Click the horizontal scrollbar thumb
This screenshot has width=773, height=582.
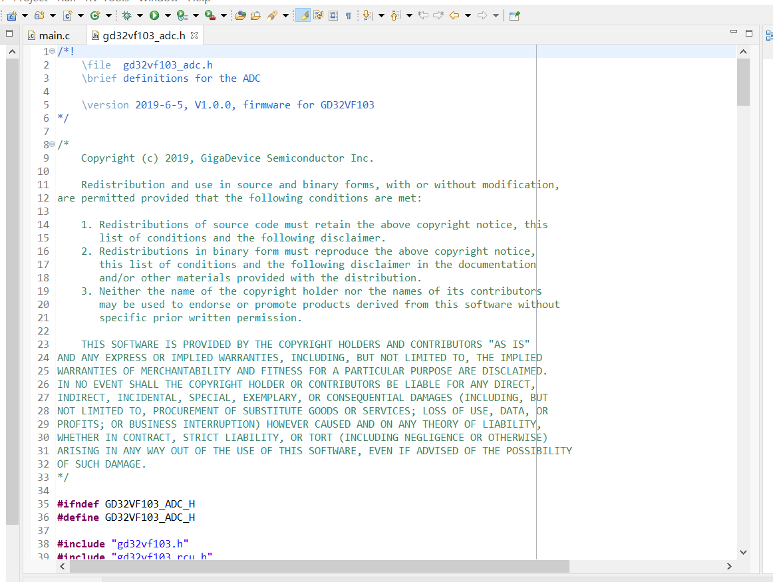[x=319, y=566]
